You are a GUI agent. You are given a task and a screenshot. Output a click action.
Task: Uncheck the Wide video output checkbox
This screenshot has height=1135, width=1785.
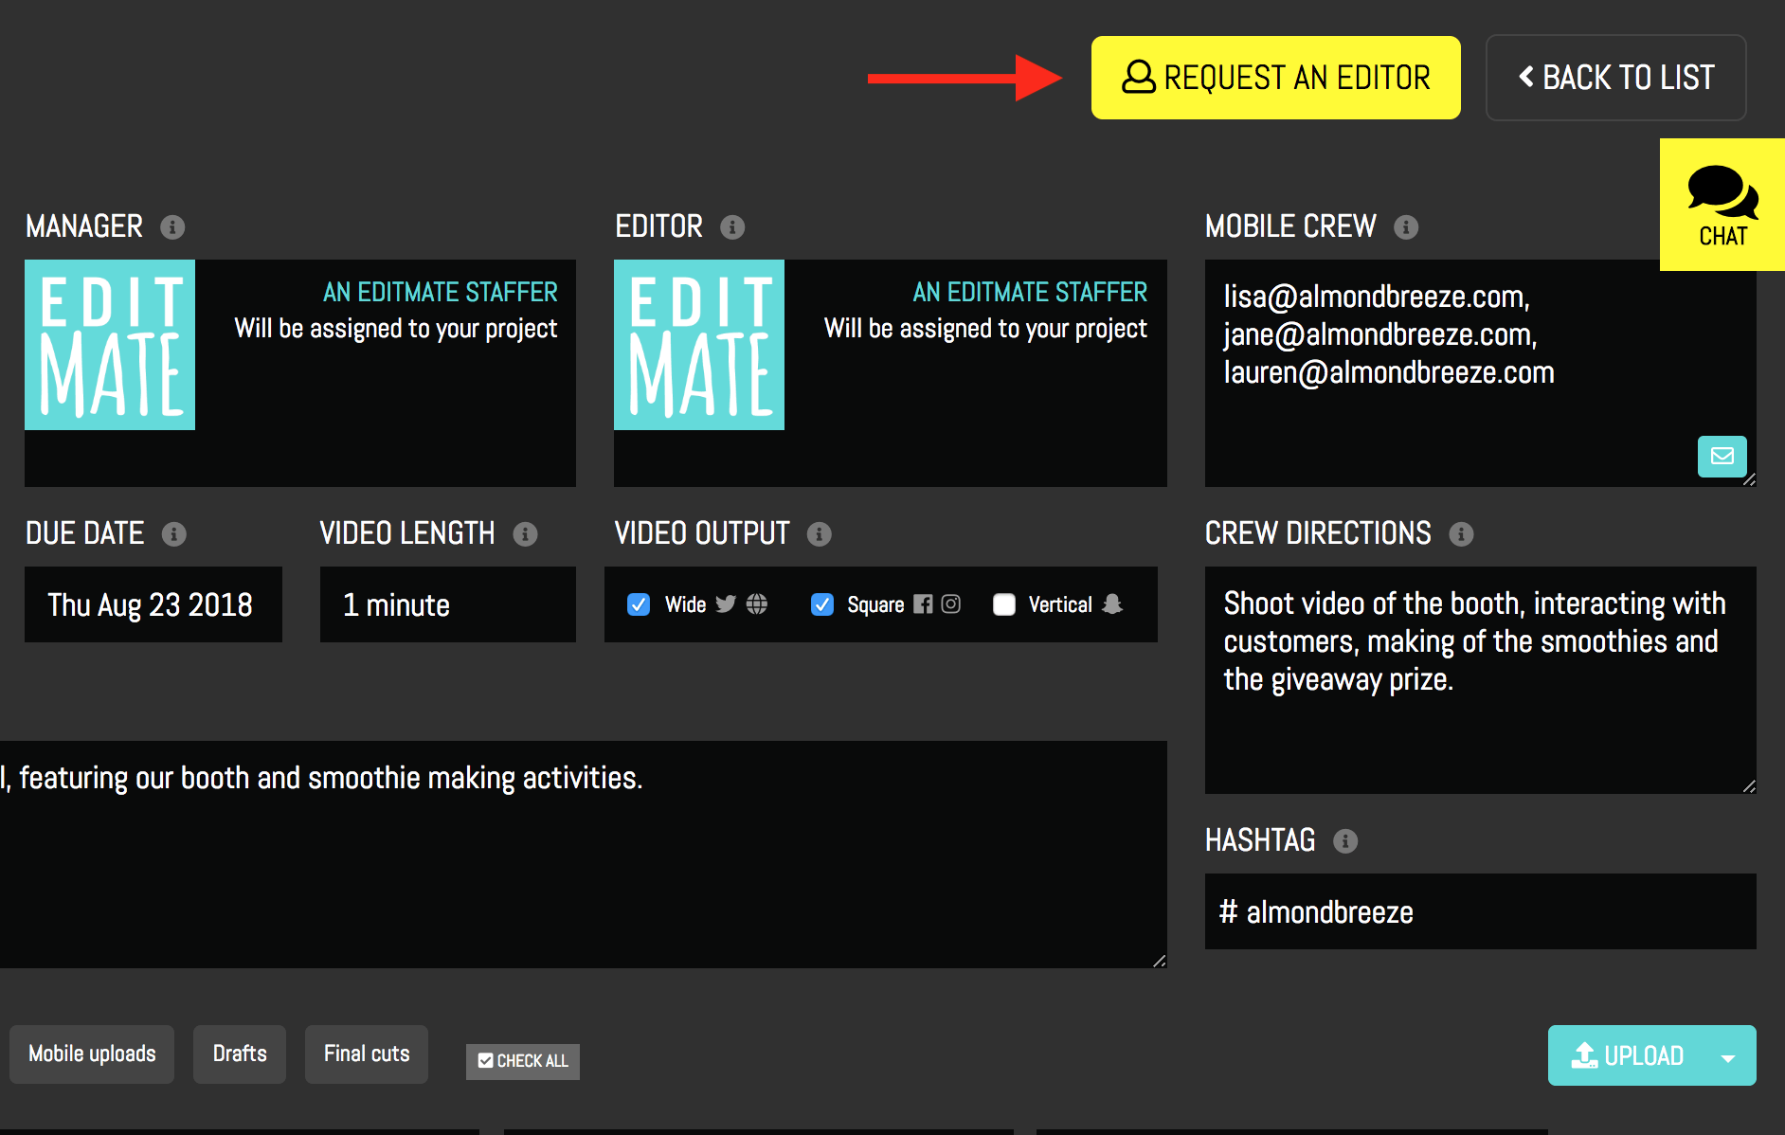pos(639,604)
